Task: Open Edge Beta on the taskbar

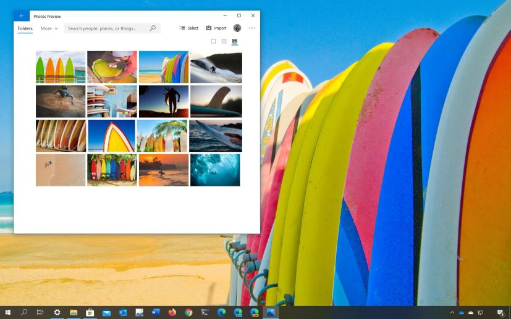Action: coord(238,312)
